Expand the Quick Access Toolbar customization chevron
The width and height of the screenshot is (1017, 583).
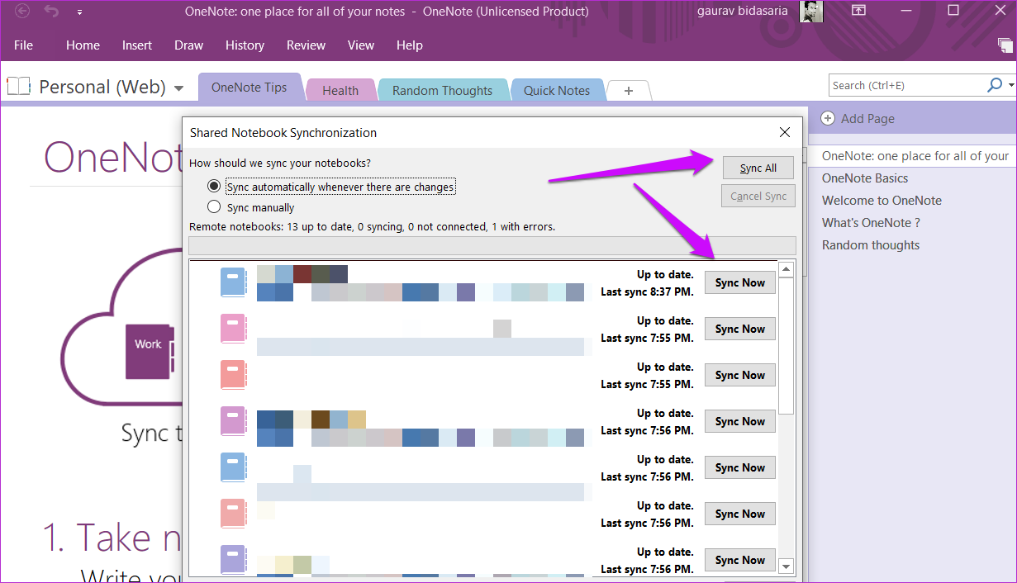tap(79, 12)
